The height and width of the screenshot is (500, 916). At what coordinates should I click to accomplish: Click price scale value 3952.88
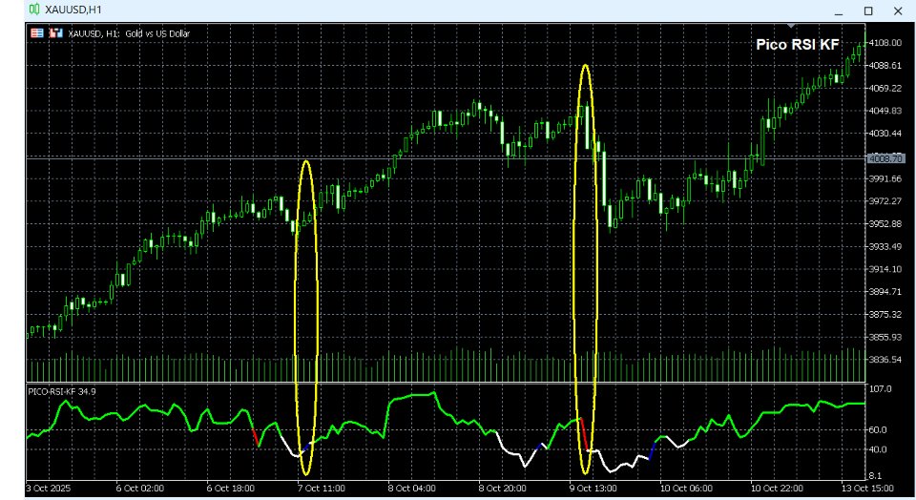[x=885, y=223]
